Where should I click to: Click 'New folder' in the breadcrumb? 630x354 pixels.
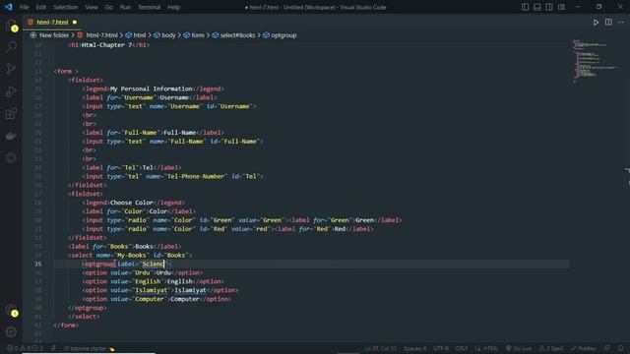(x=54, y=35)
